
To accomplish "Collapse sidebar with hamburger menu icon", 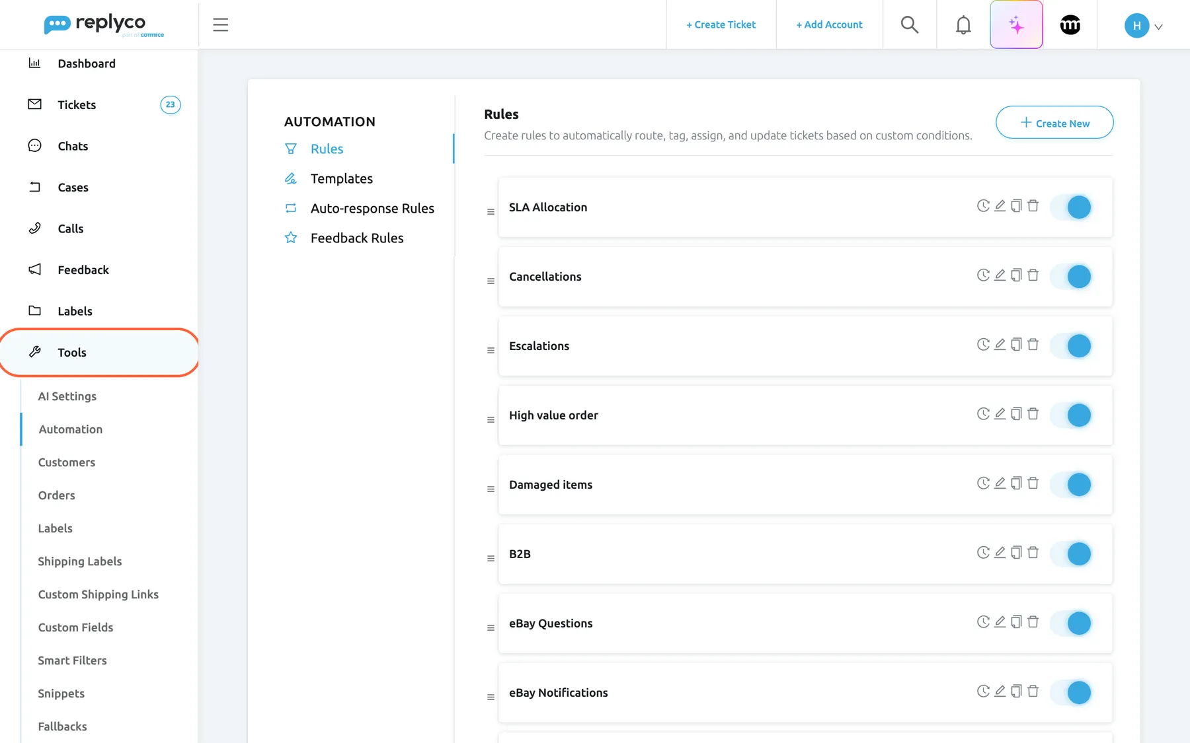I will point(220,25).
